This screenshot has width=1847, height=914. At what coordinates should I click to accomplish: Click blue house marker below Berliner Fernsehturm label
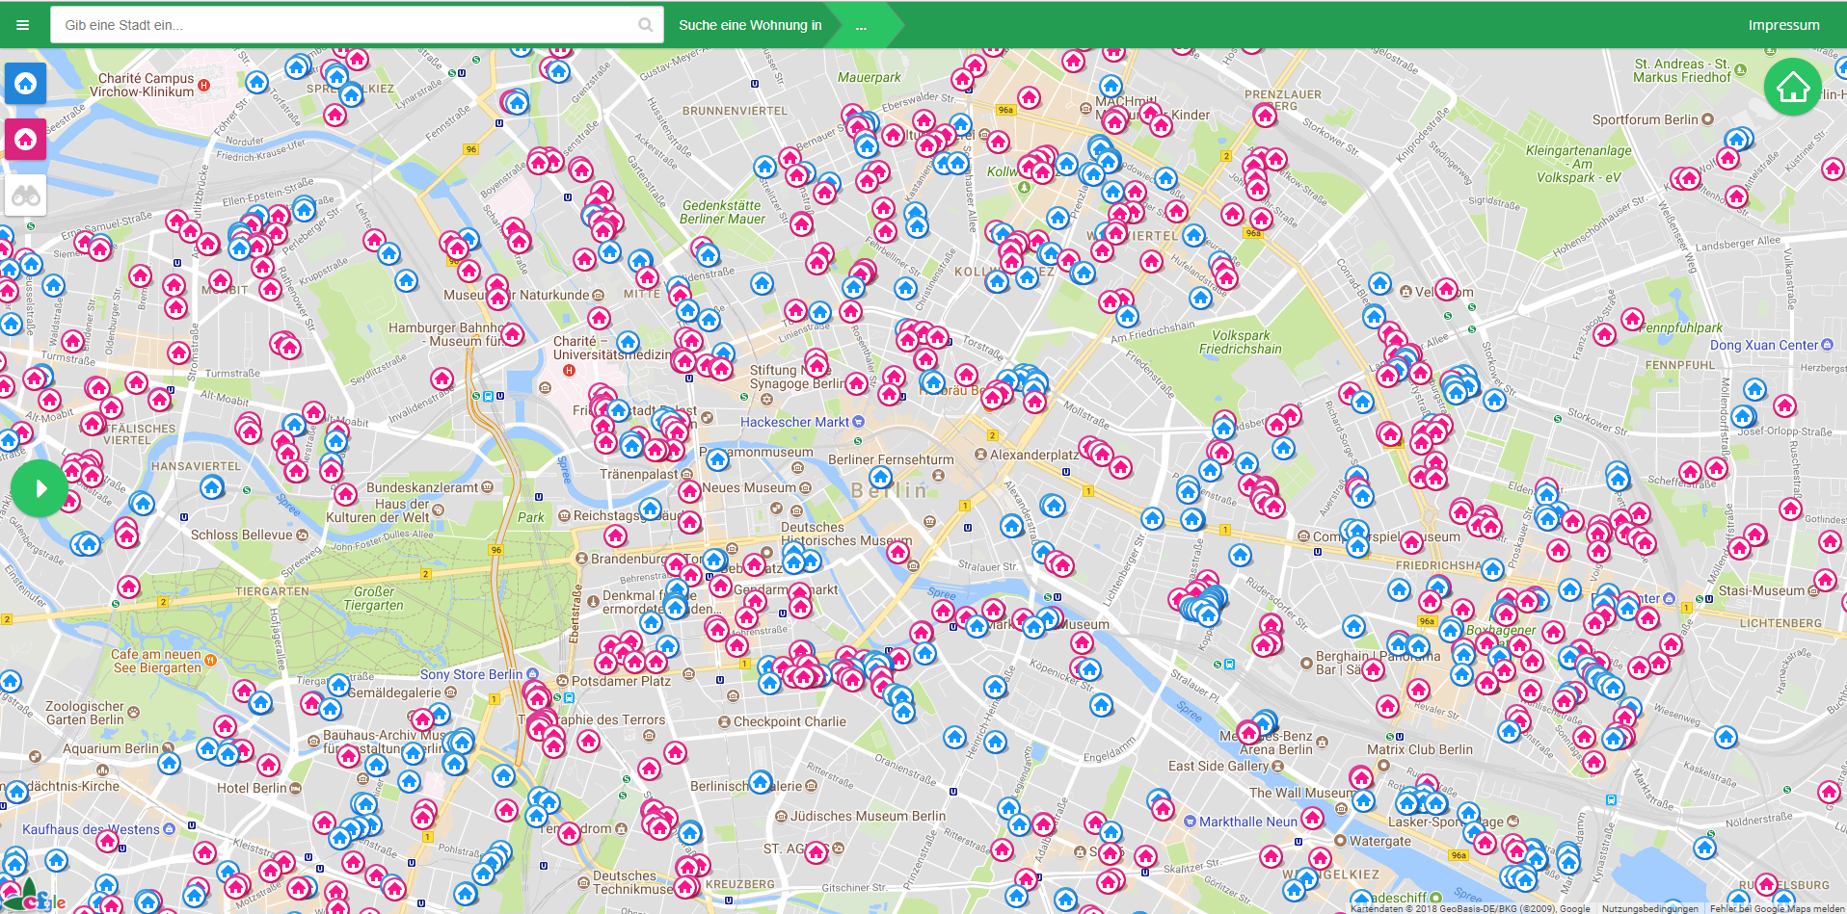tap(881, 477)
